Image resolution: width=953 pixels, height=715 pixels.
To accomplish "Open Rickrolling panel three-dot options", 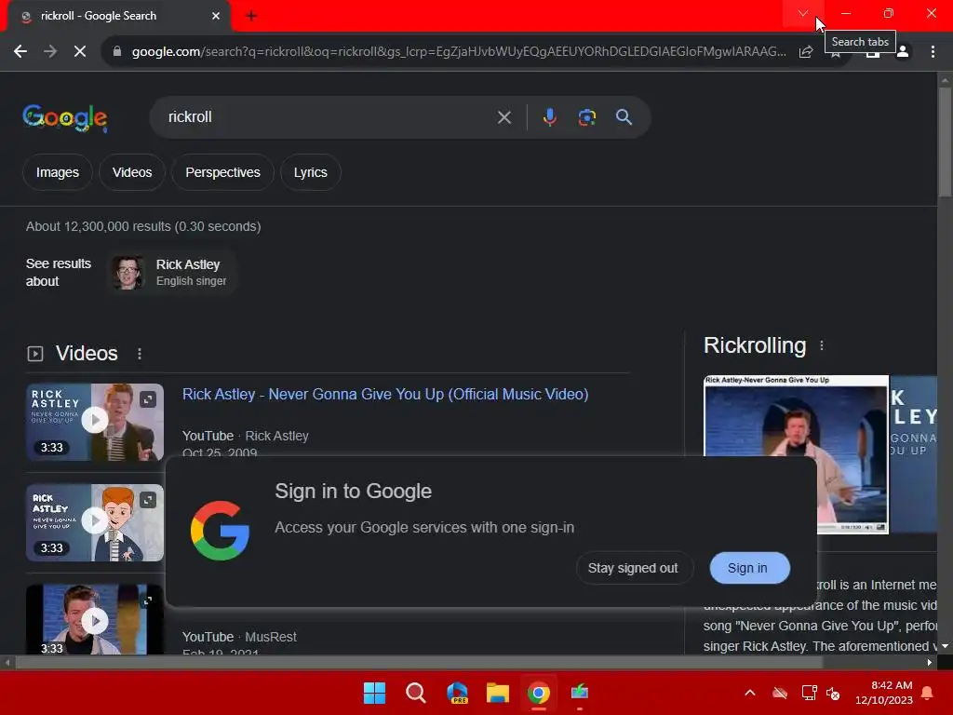I will tap(822, 345).
